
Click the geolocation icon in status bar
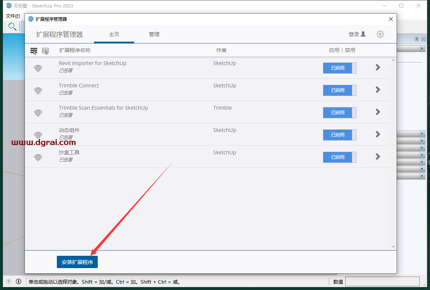tap(9, 281)
